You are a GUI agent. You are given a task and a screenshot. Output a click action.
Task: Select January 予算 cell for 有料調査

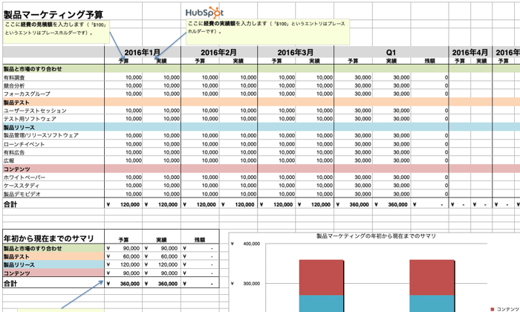point(124,77)
